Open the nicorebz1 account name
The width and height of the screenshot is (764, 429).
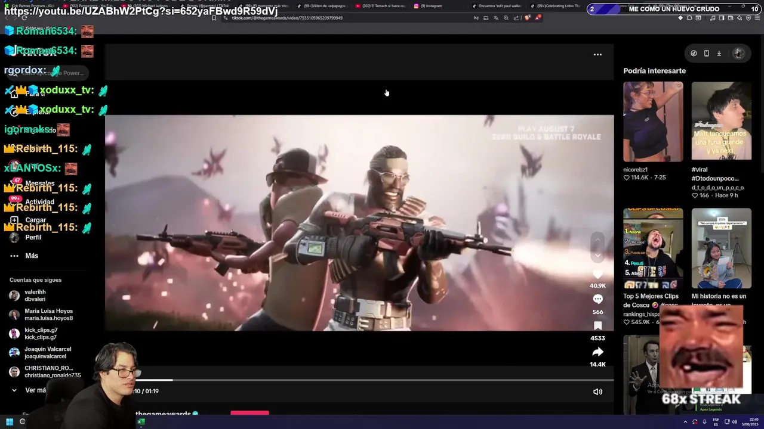click(636, 169)
